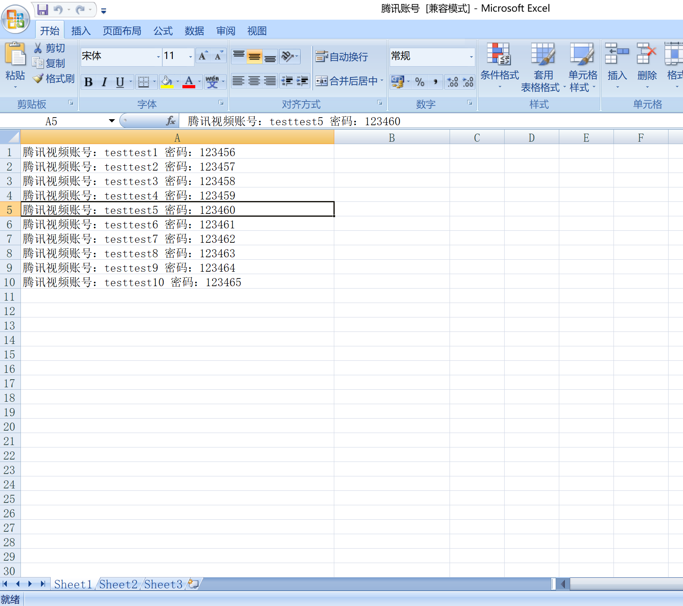Viewport: 683px width, 606px height.
Task: Toggle Underline formatting
Action: point(120,82)
